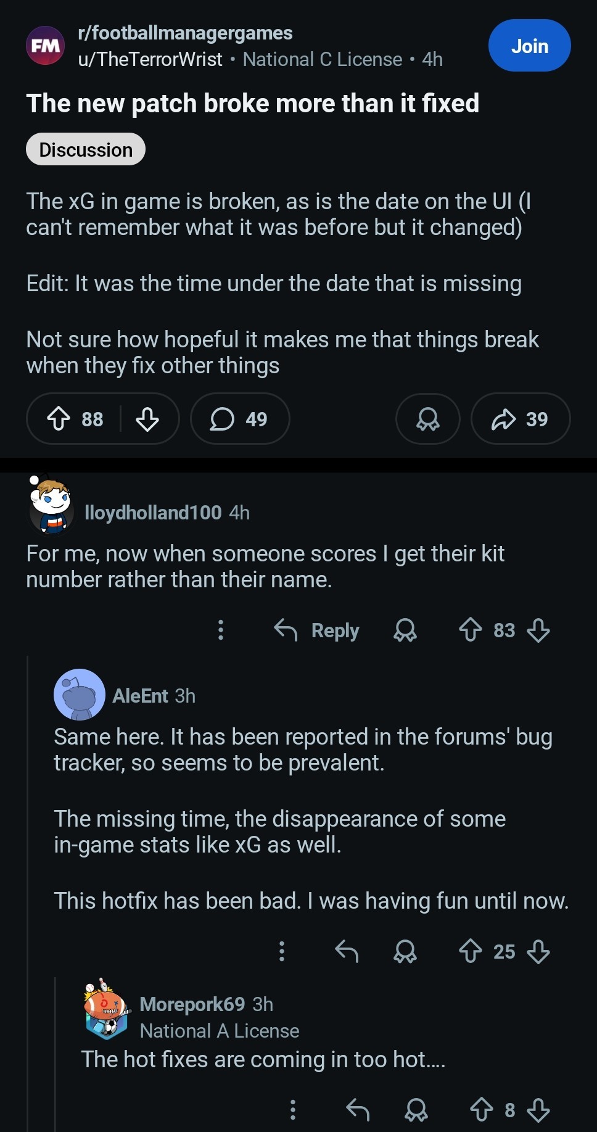Upvote lloydholland100's comment

pyautogui.click(x=471, y=630)
